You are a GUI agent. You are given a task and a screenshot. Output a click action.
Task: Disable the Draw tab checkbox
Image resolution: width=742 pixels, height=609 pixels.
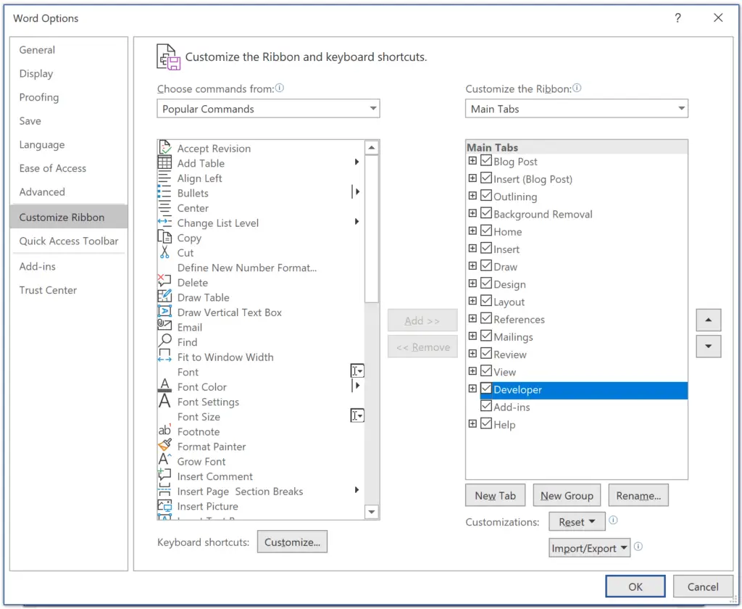(x=486, y=267)
